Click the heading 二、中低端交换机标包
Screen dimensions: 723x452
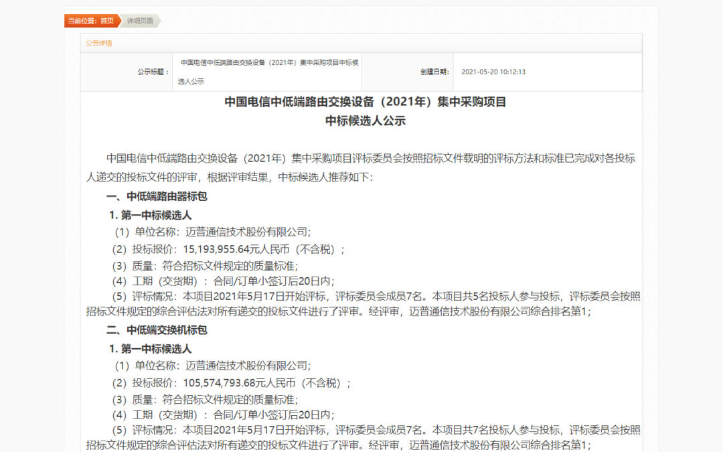(157, 330)
